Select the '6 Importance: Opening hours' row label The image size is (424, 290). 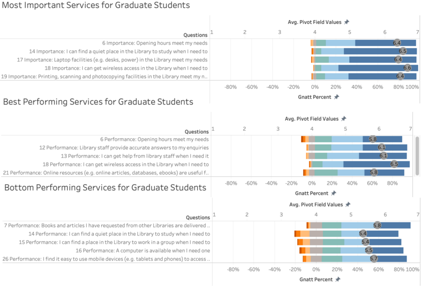155,43
